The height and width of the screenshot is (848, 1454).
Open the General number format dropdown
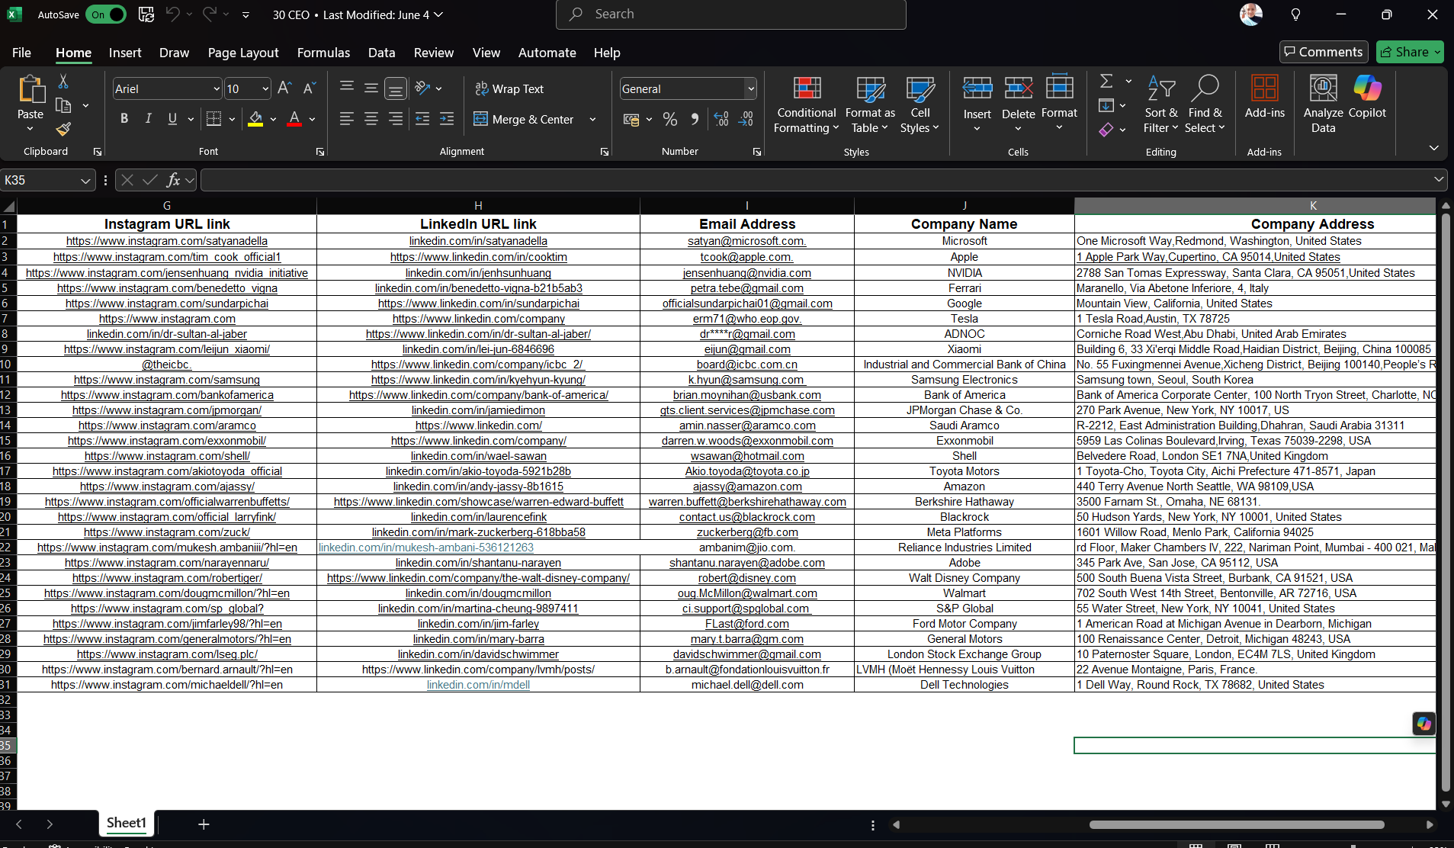[750, 89]
